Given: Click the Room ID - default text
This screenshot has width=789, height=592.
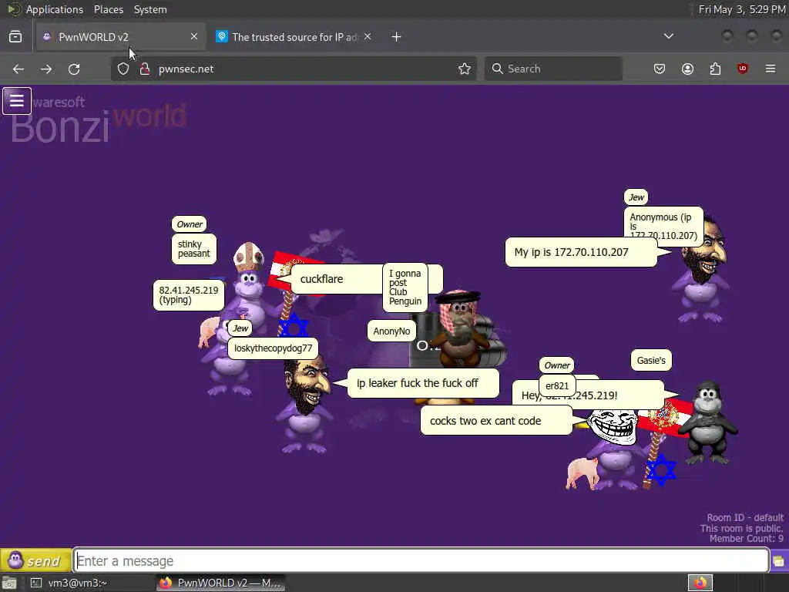Looking at the screenshot, I should [x=745, y=517].
